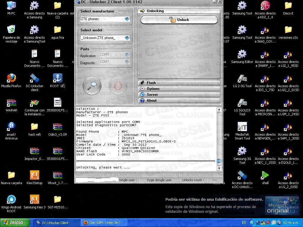The image size is (303, 227).
Task: Expand the About section
Action: click(179, 100)
